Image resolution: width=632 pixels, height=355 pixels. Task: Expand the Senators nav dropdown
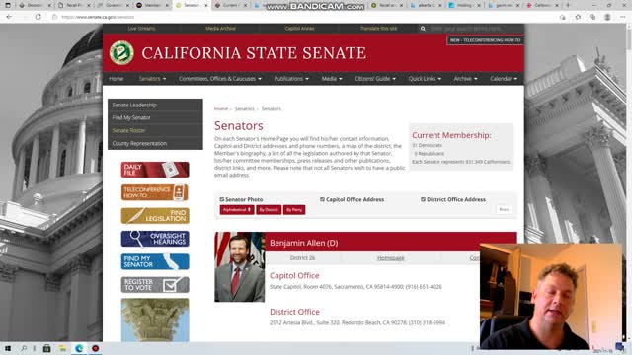click(152, 79)
